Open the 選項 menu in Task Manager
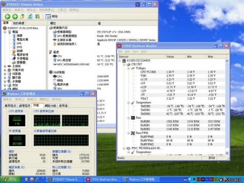Viewport: 244px width, 183px height. (19, 99)
